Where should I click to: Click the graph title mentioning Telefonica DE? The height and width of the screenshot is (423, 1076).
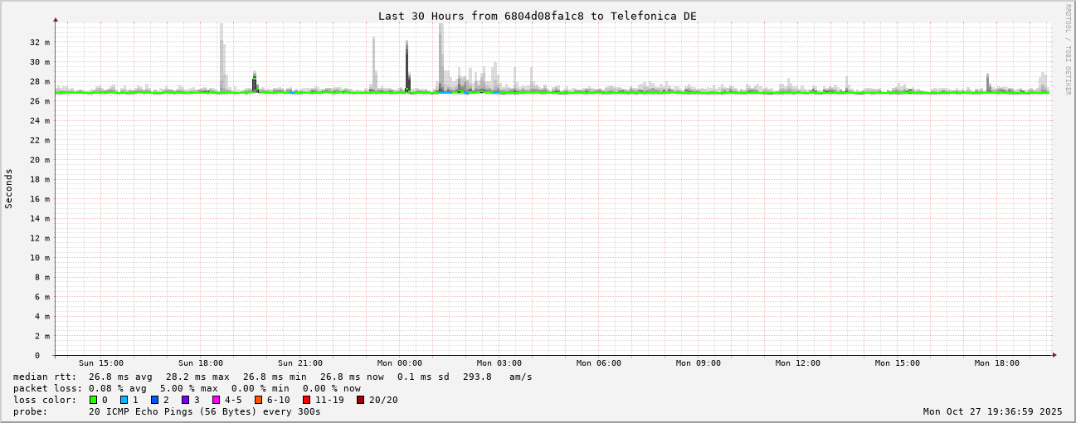point(537,16)
